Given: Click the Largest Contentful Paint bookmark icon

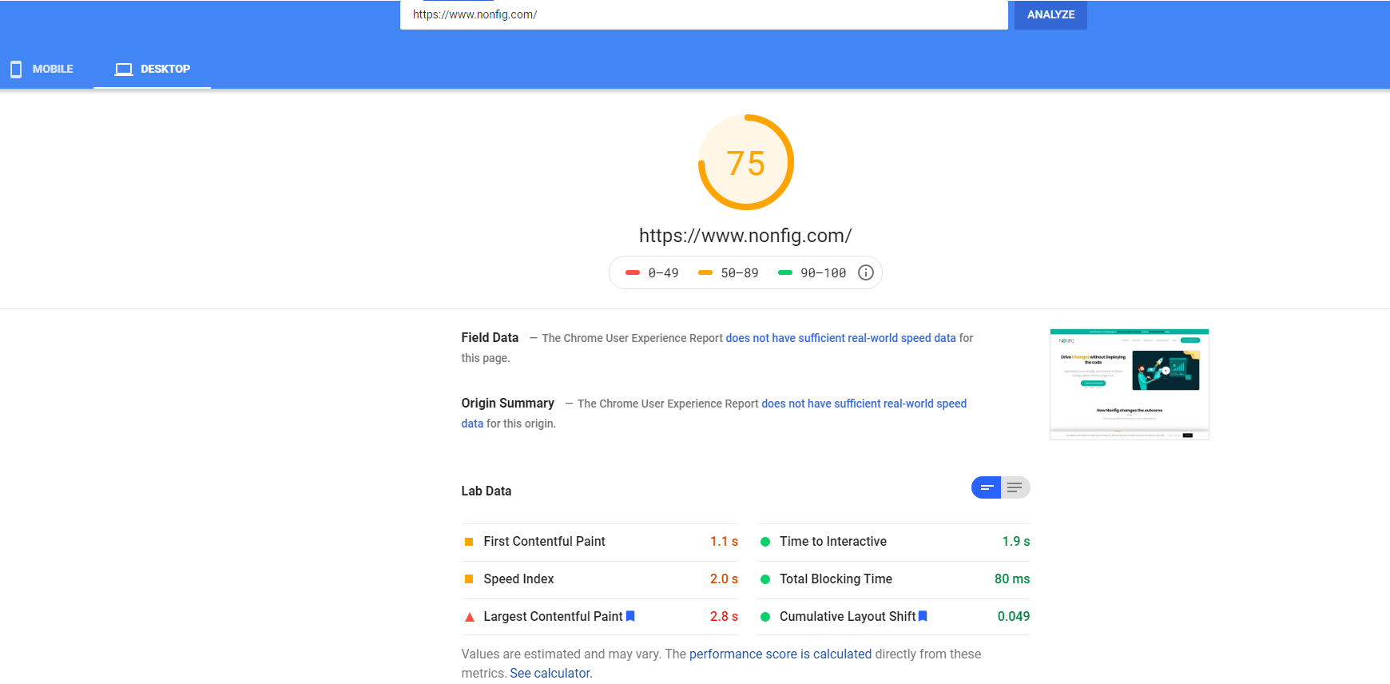Looking at the screenshot, I should [x=630, y=616].
